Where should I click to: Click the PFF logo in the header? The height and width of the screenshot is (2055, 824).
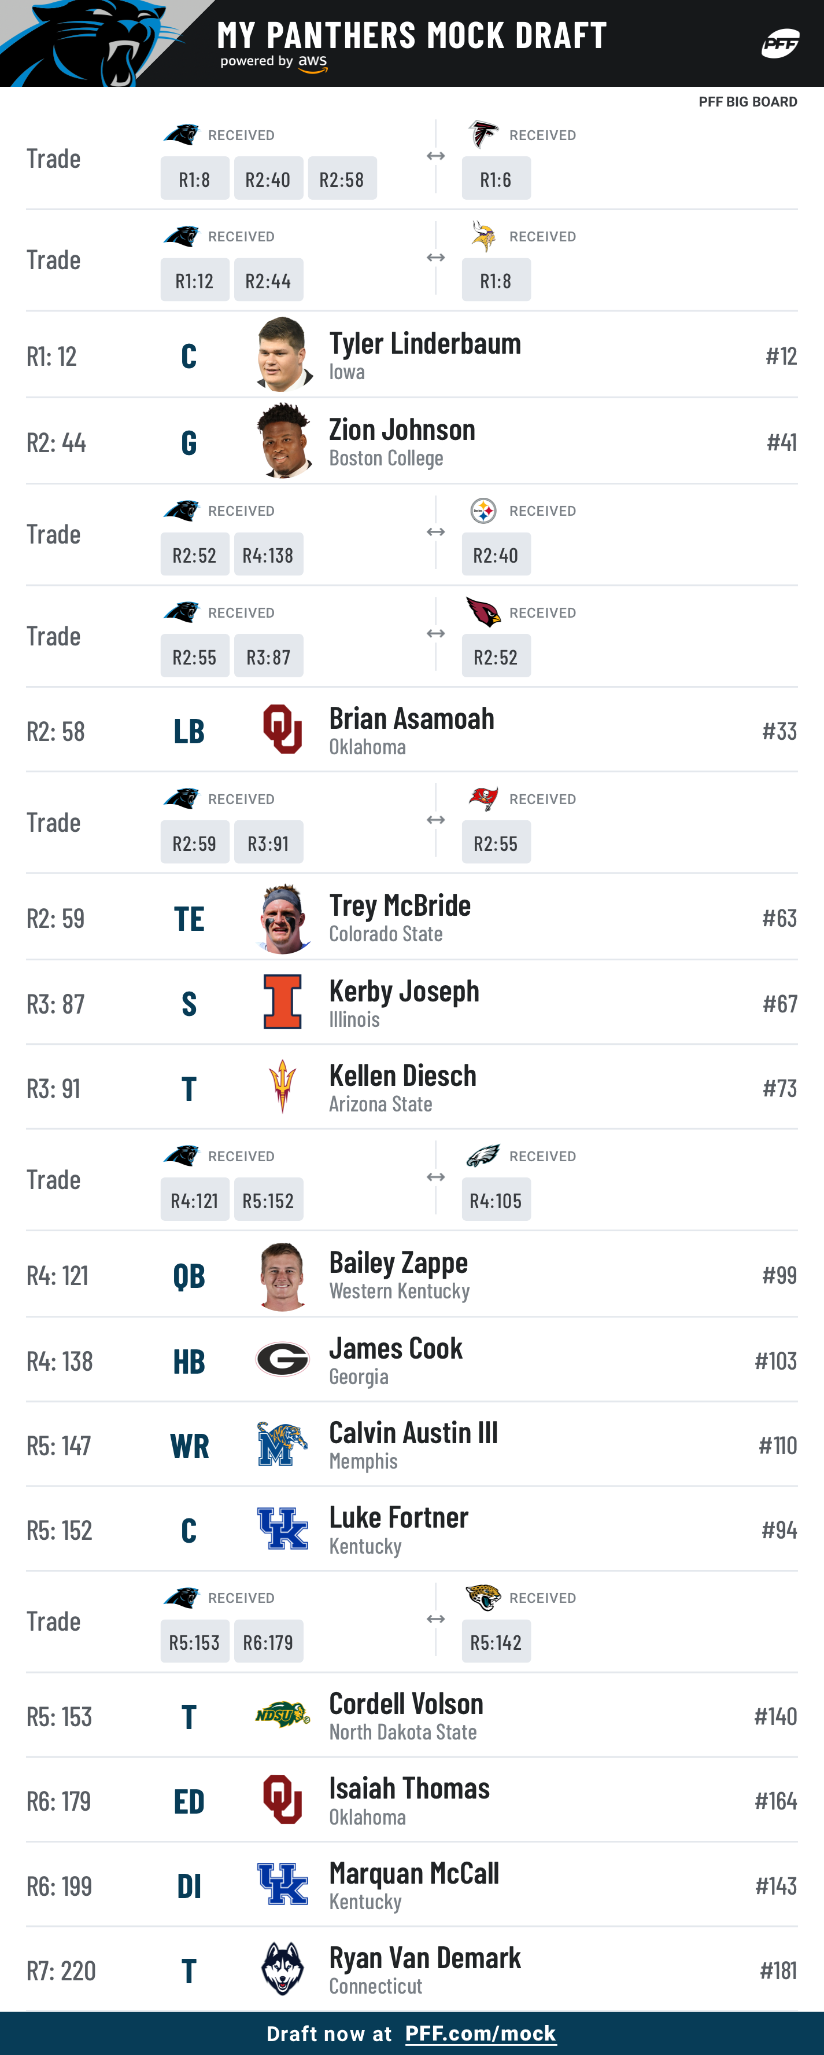pyautogui.click(x=779, y=43)
